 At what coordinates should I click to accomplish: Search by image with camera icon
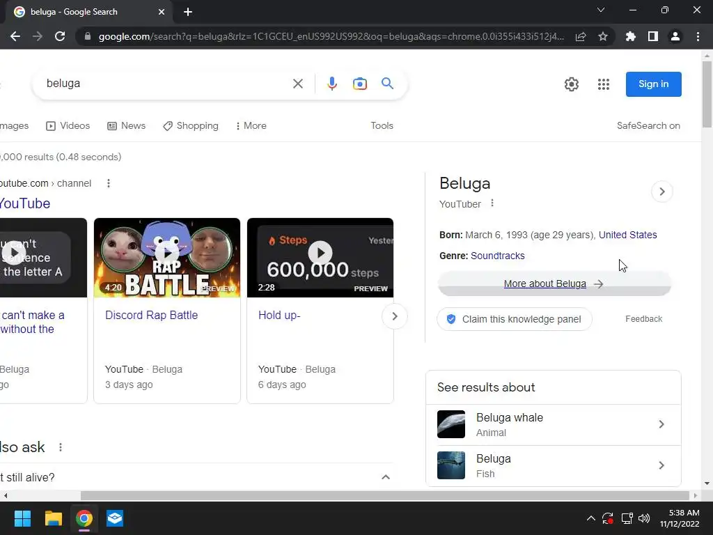tap(360, 84)
